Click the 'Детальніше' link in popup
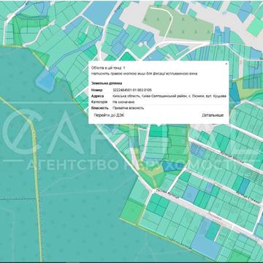 [x=213, y=115]
